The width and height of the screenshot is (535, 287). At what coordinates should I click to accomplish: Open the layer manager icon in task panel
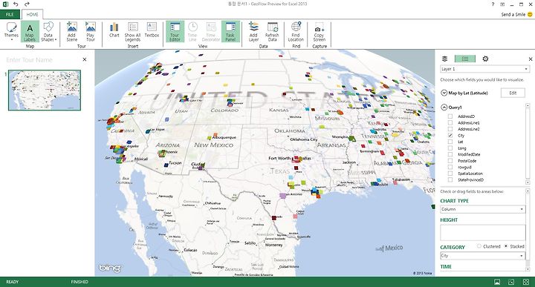(x=444, y=59)
